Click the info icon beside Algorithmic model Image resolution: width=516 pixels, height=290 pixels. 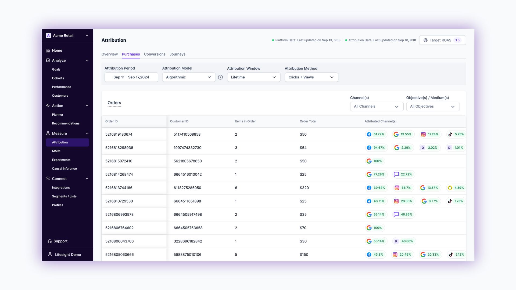point(220,77)
